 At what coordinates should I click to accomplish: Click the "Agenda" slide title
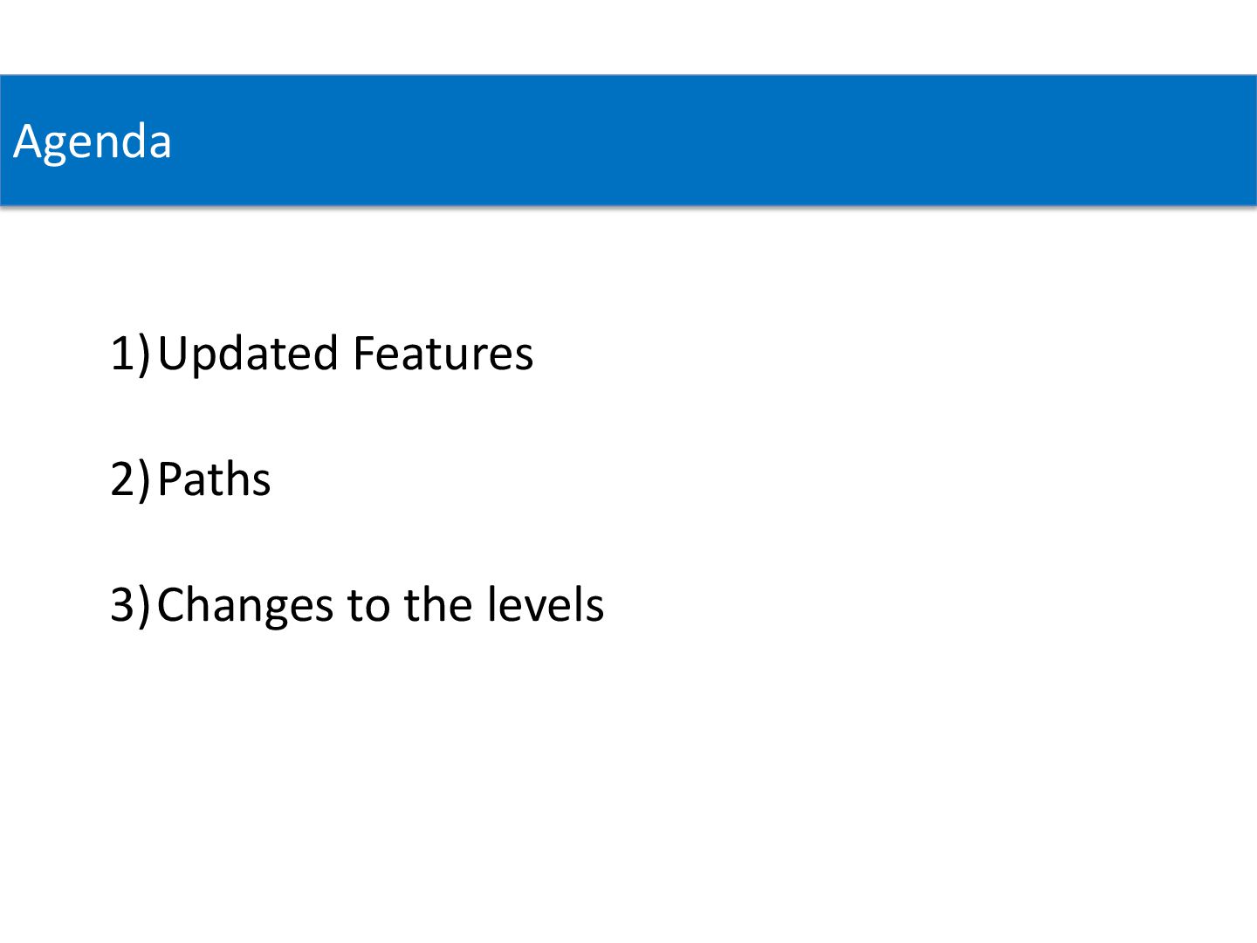[93, 141]
